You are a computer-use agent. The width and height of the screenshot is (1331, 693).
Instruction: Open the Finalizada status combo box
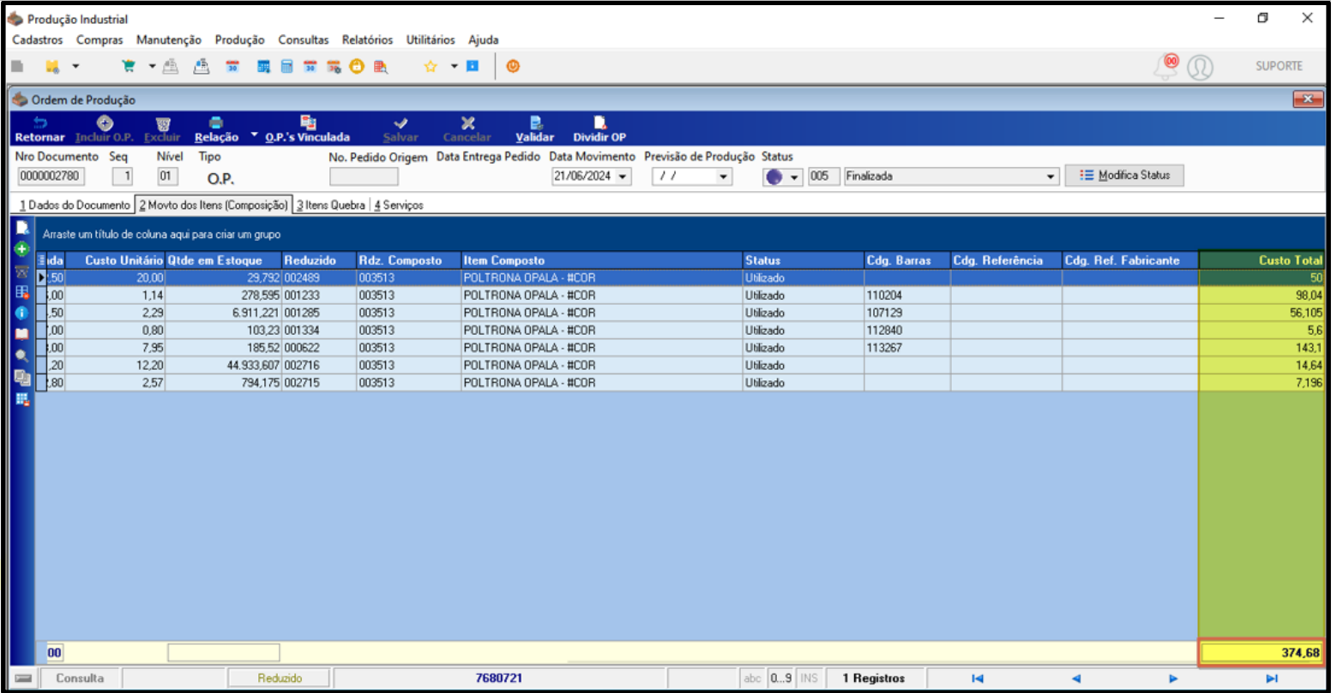(x=951, y=176)
